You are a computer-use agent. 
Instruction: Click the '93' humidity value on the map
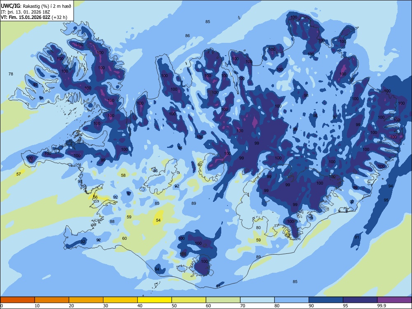click(80, 182)
